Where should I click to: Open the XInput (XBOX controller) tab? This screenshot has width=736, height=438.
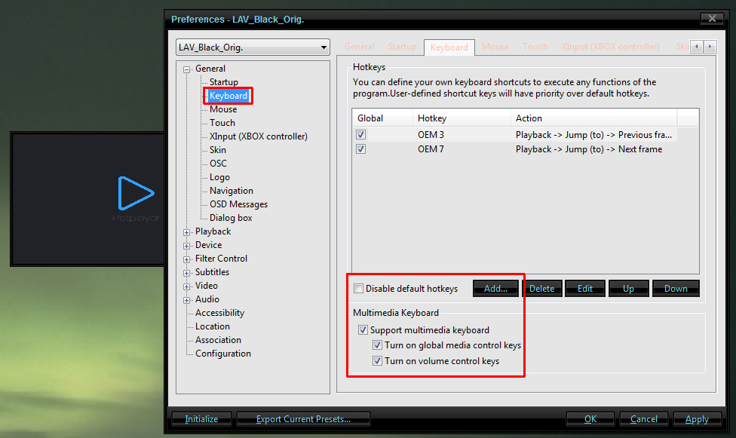click(x=610, y=47)
